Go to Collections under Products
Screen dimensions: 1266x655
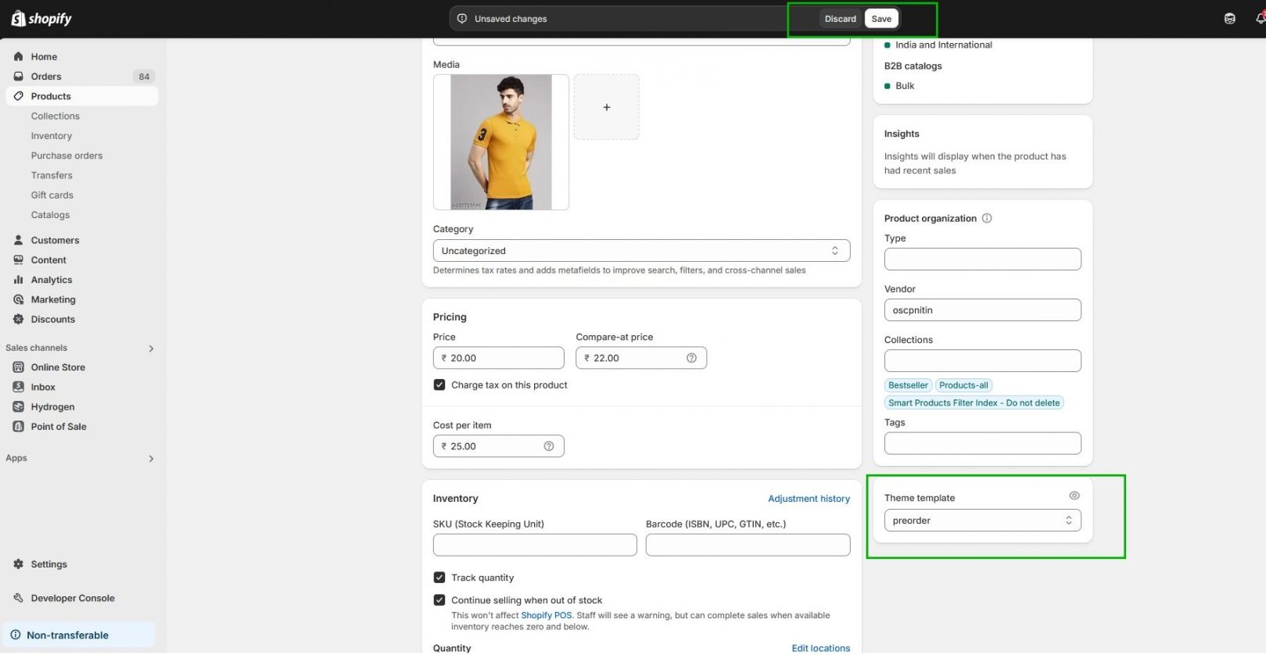(55, 116)
